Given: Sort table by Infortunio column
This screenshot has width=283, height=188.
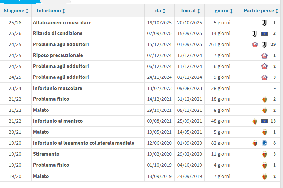Looking at the screenshot, I should 51,11.
